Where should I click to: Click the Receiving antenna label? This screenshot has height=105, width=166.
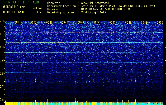click(x=61, y=12)
